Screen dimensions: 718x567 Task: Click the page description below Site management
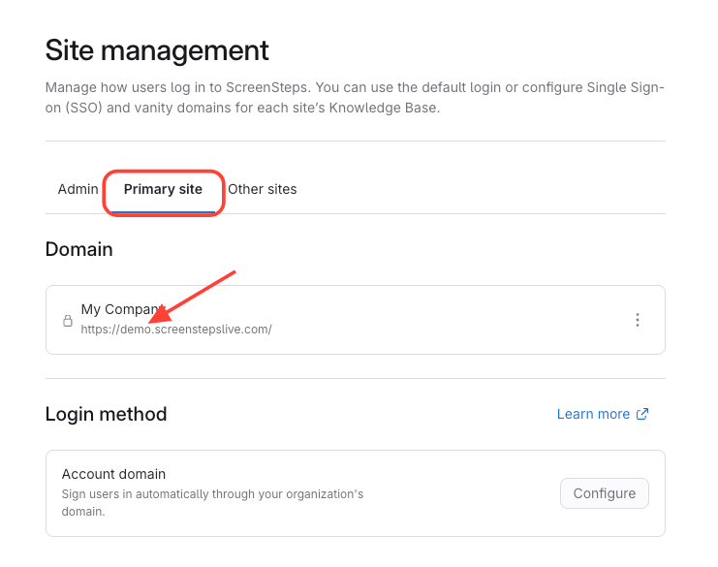(354, 98)
